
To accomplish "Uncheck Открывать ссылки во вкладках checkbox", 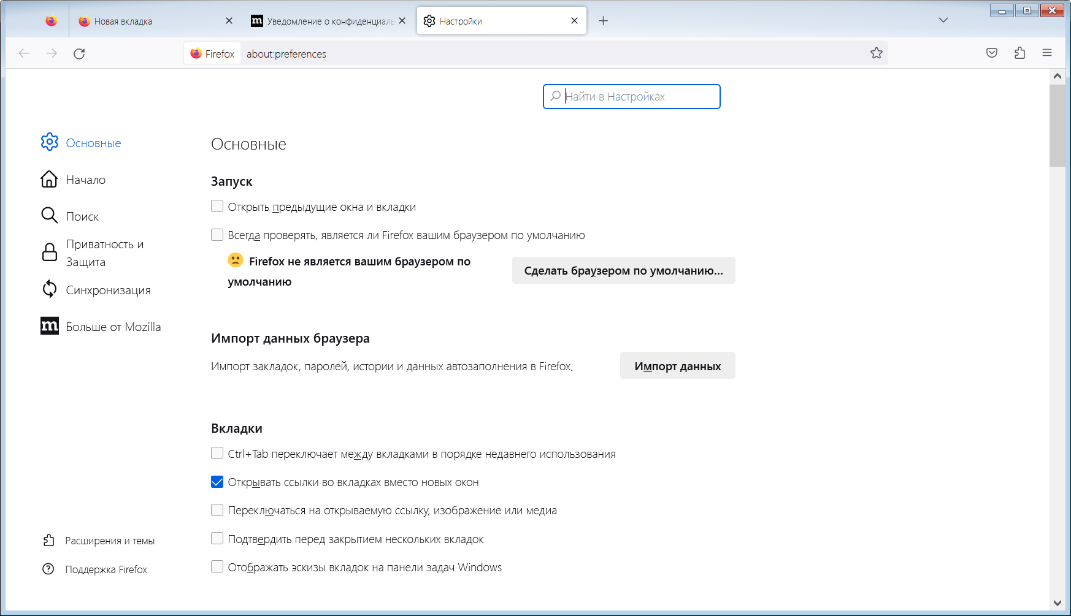I will click(217, 482).
